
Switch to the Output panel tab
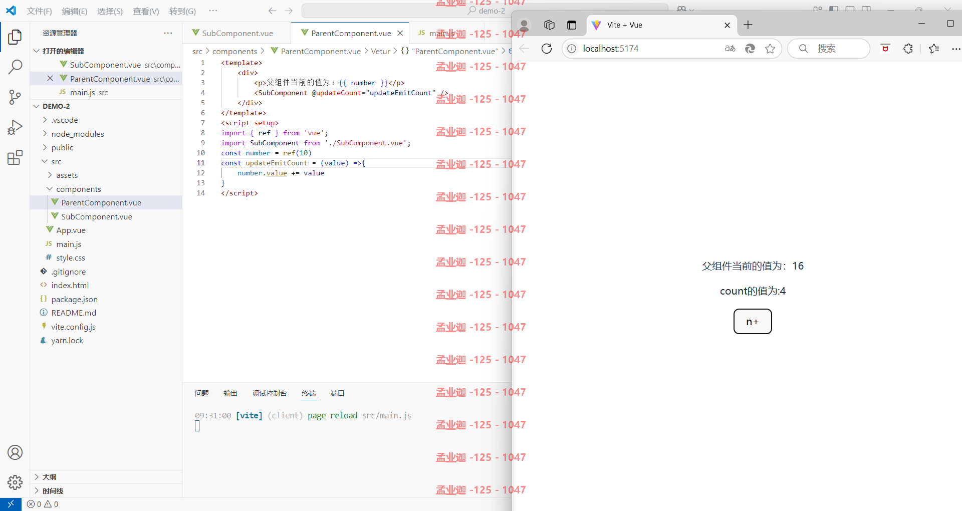(x=230, y=393)
